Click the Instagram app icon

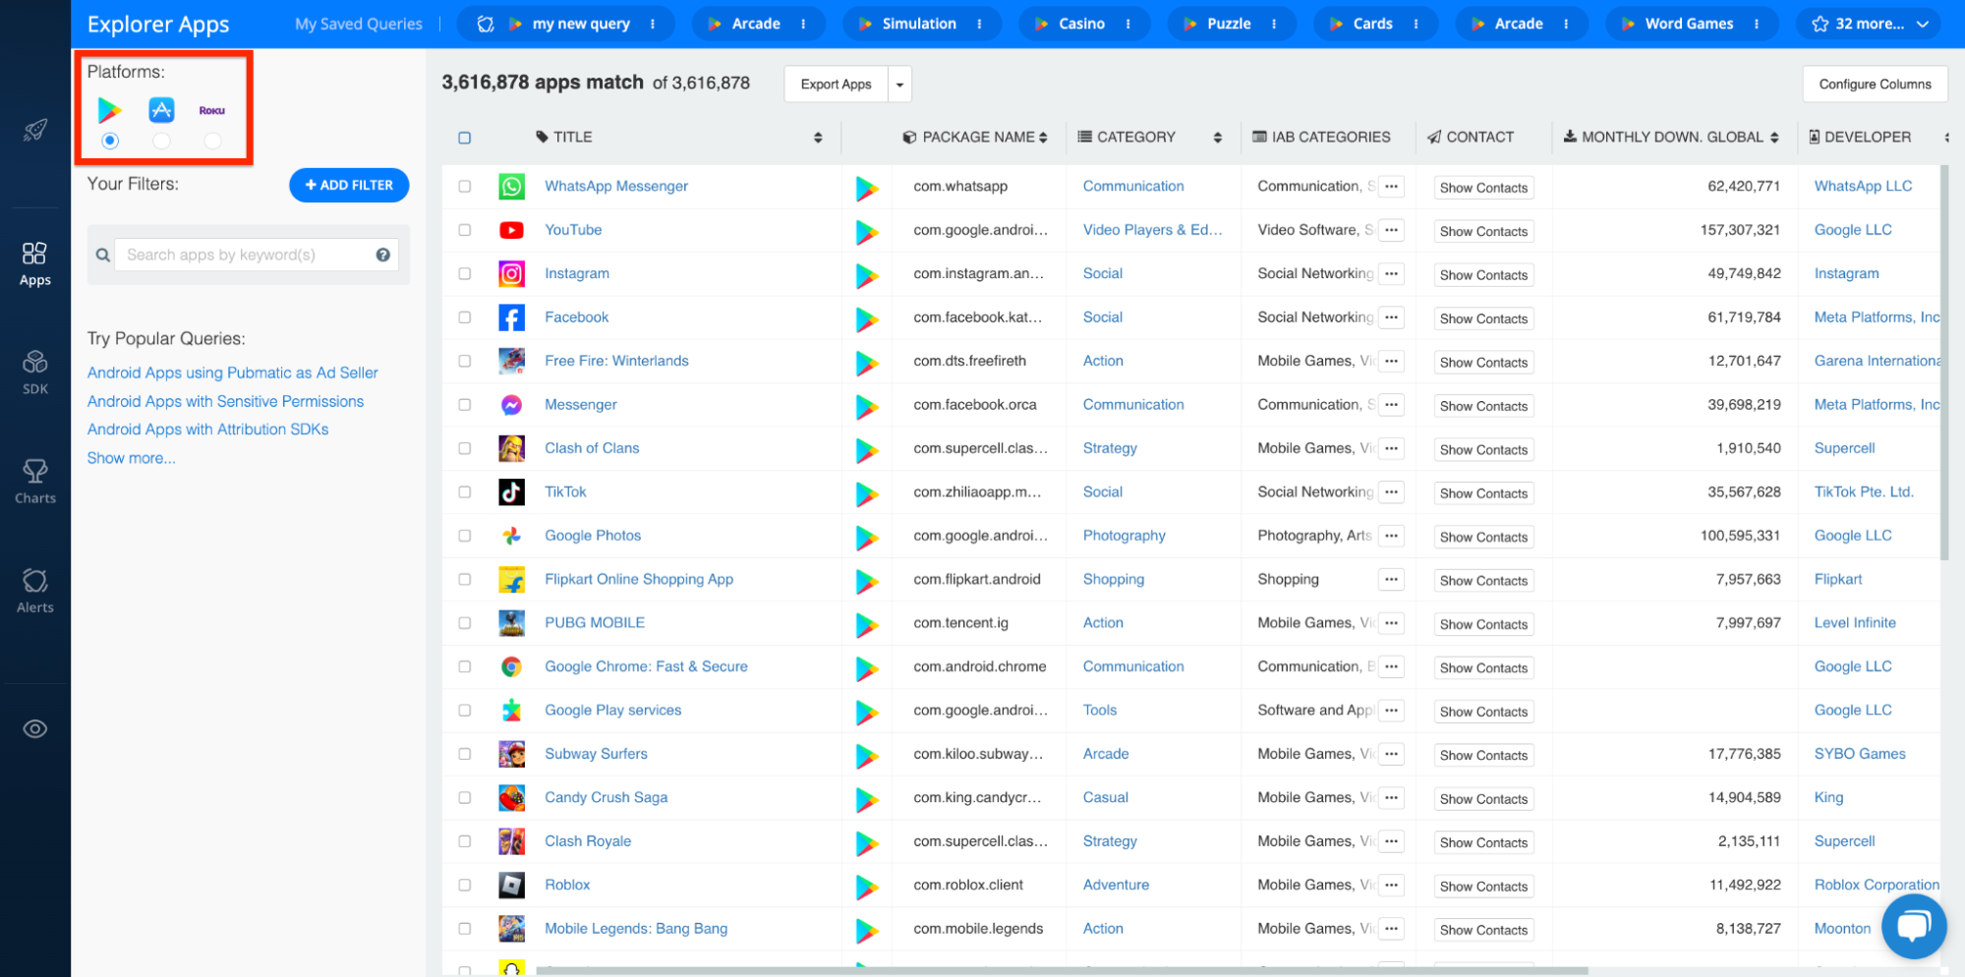pyautogui.click(x=511, y=273)
